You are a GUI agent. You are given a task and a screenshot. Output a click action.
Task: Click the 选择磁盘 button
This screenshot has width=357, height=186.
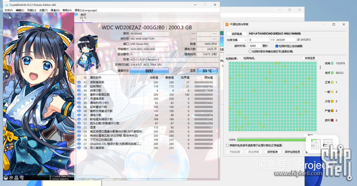237,34
